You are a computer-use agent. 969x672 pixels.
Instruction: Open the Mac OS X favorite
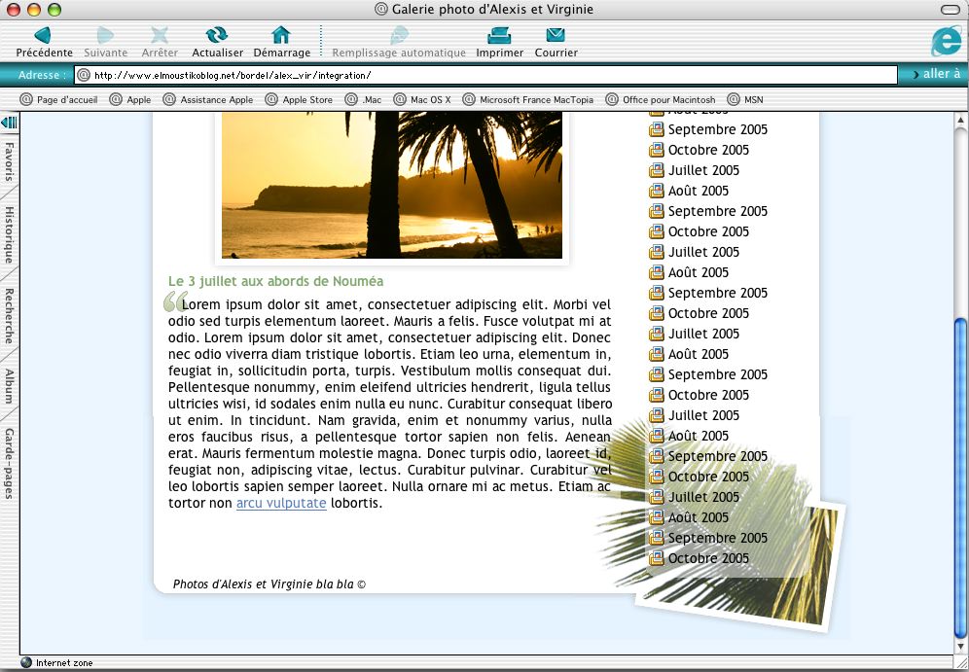tap(422, 99)
